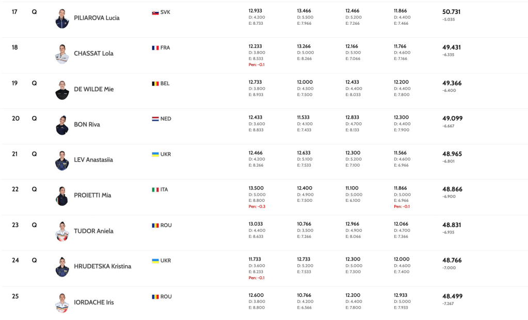Click DE WILDE Mie's avatar
Screen dimensions: 528x320
[x=62, y=90]
